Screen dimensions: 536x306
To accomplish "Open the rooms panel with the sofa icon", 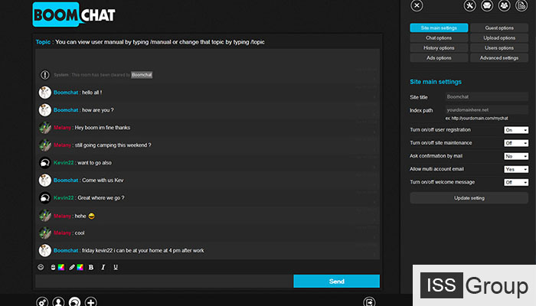I will pyautogui.click(x=487, y=5).
